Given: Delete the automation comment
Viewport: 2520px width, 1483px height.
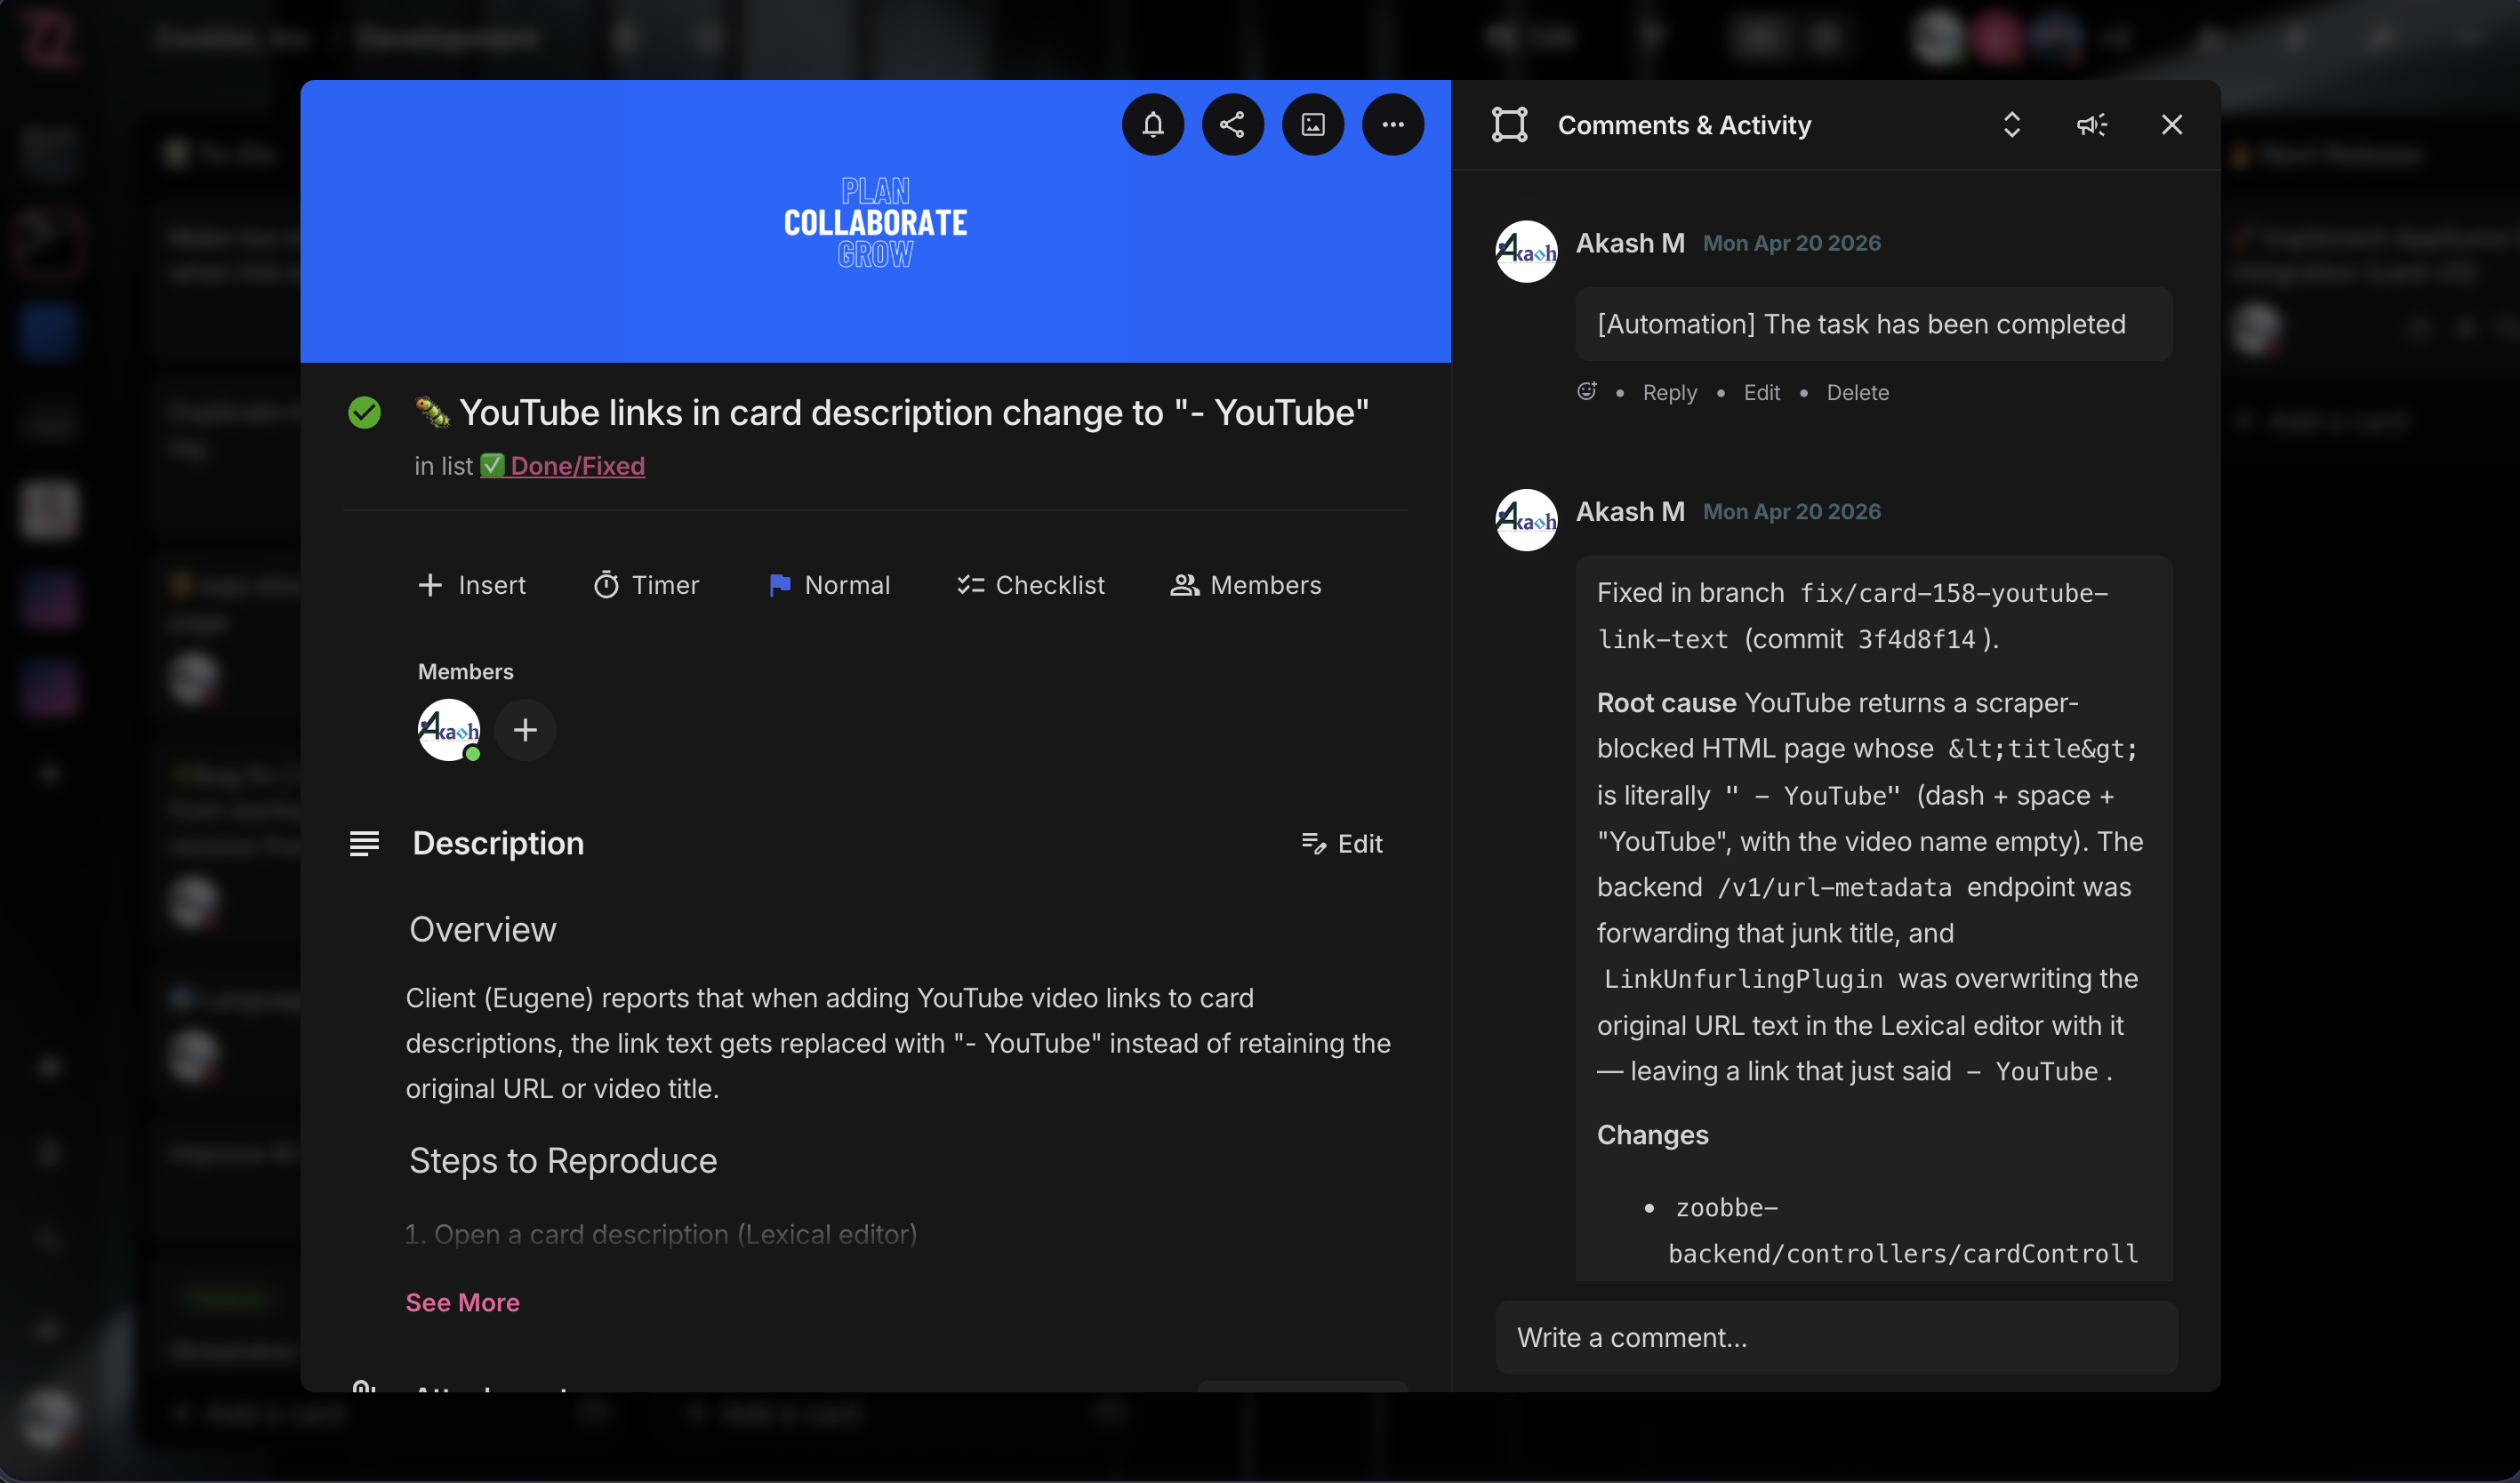Looking at the screenshot, I should point(1856,392).
